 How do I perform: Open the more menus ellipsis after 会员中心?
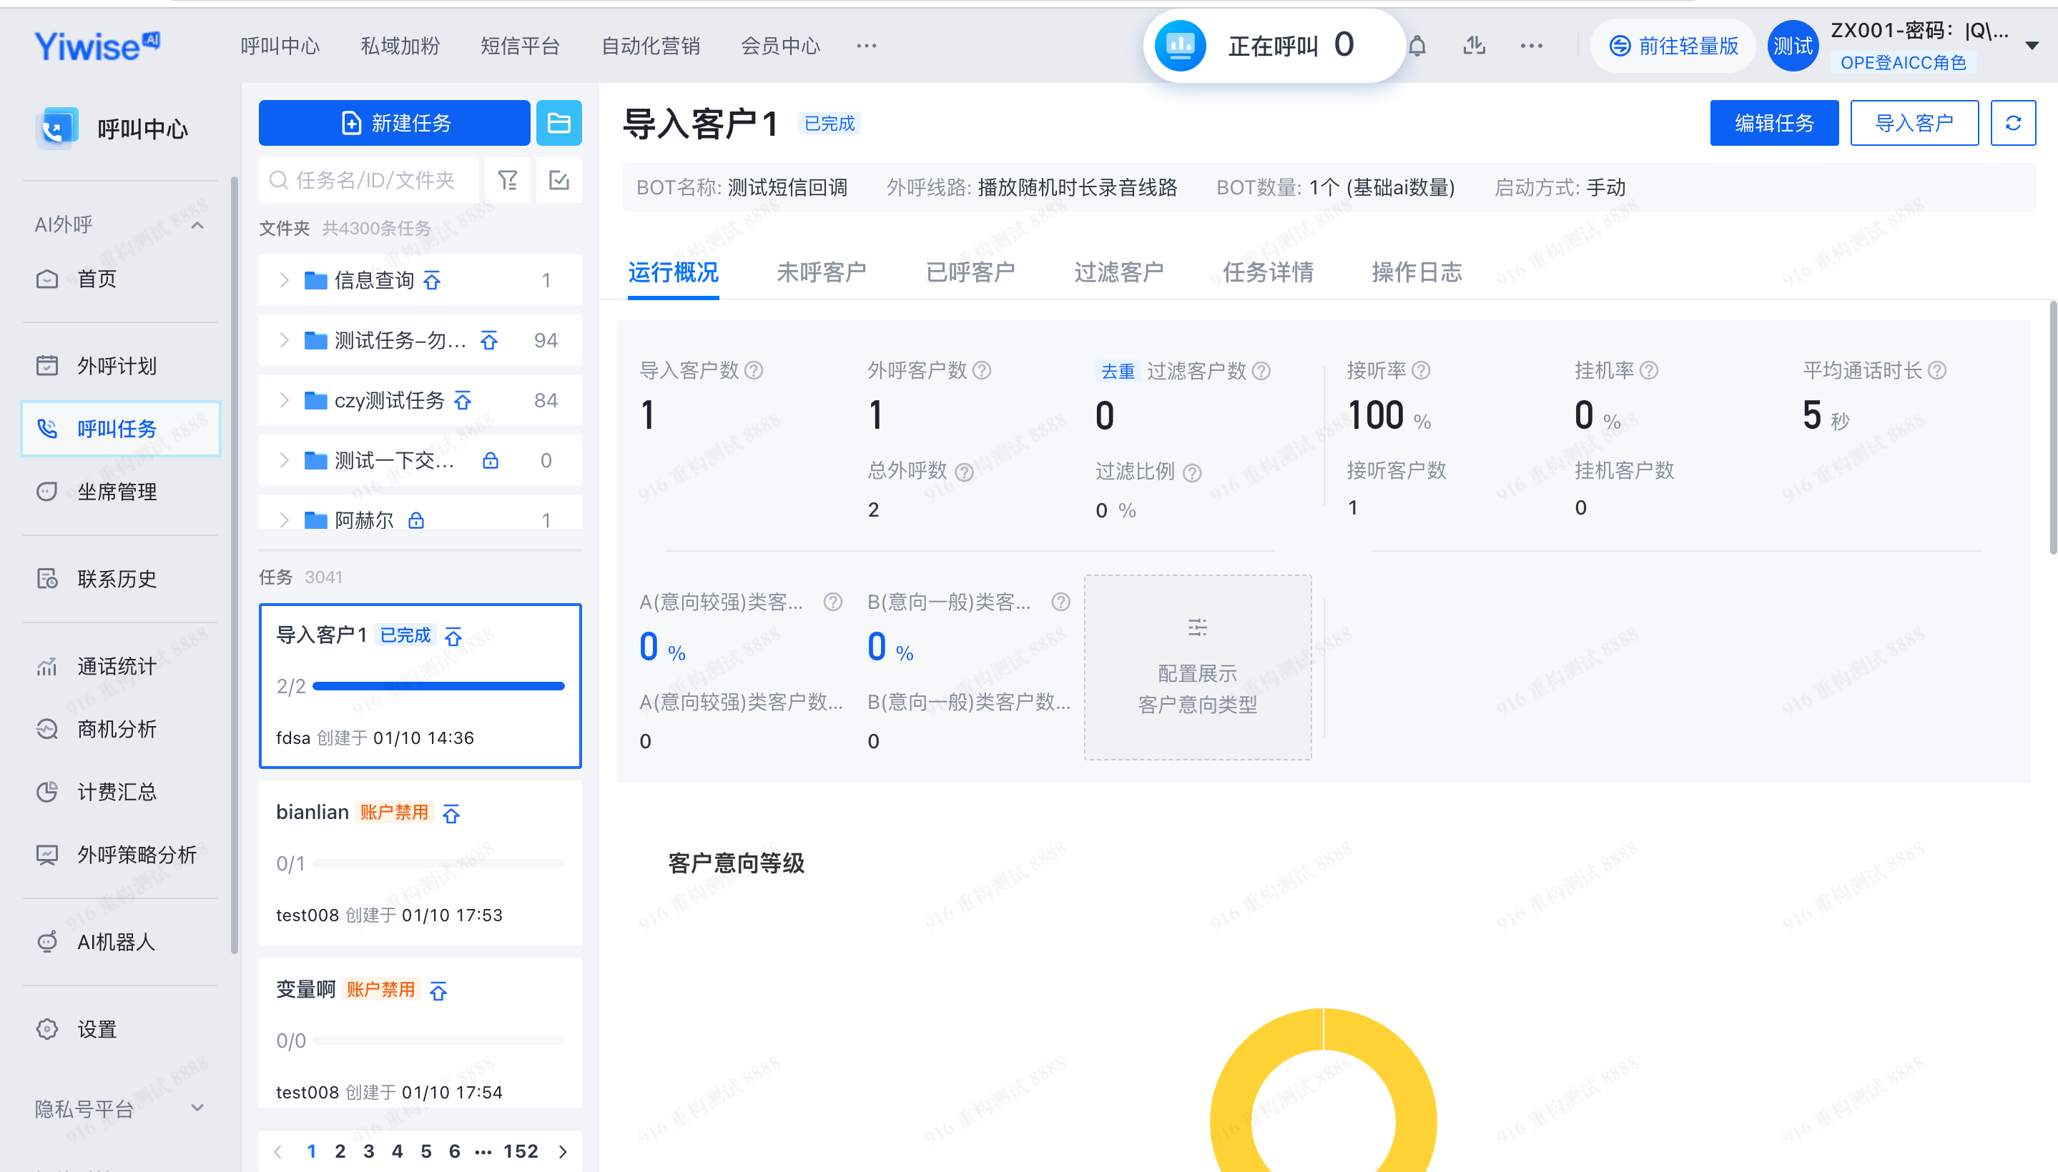click(x=867, y=46)
